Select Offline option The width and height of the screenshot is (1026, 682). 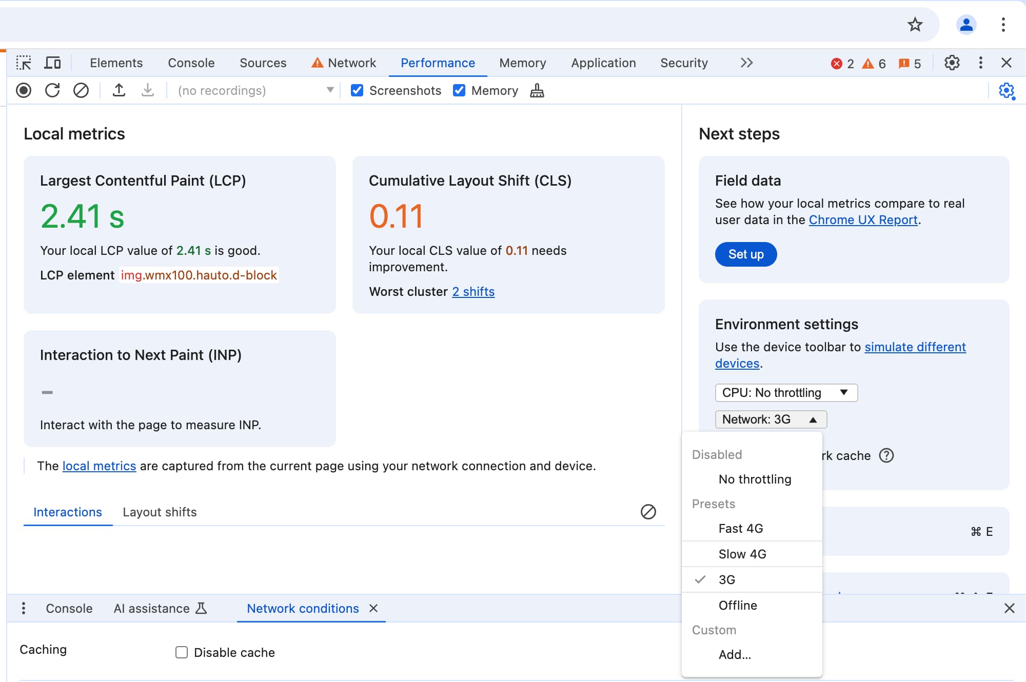pos(752,605)
